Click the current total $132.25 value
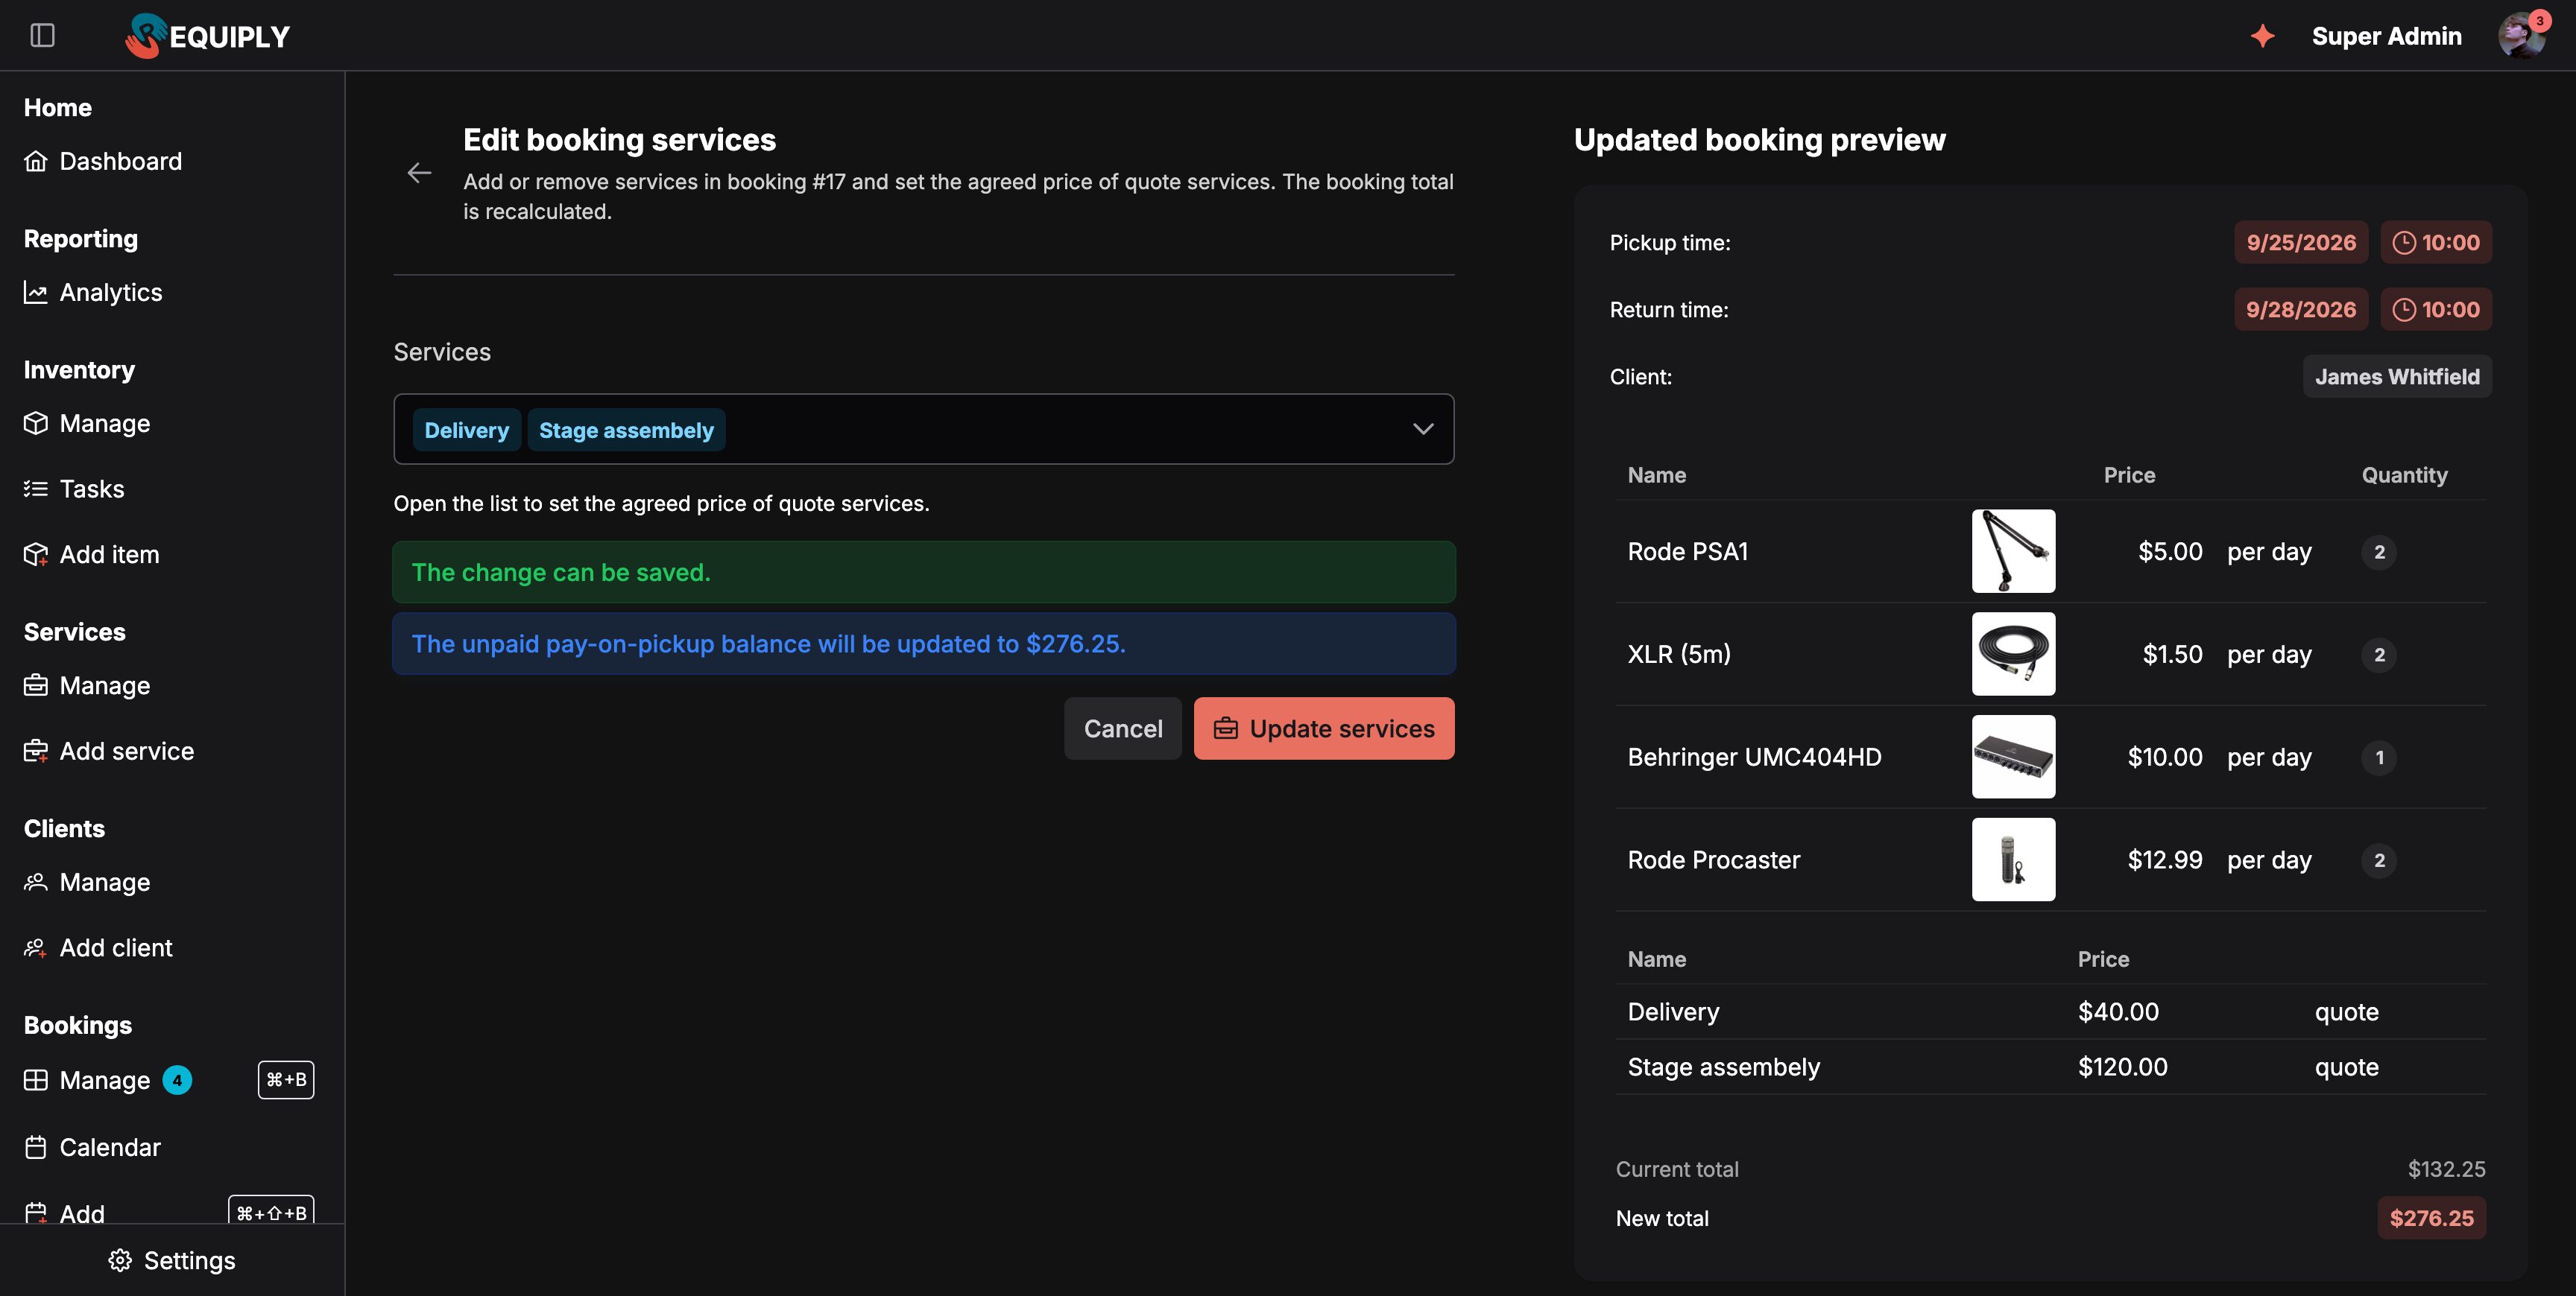Screen dimensions: 2576x1296 coord(2446,1169)
